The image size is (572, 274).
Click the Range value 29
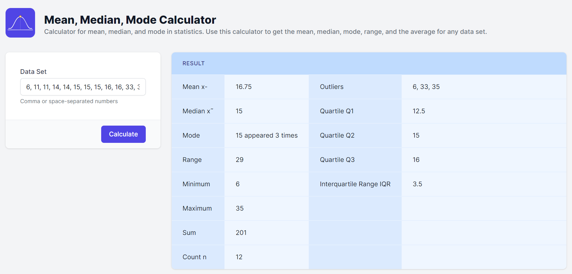click(240, 160)
